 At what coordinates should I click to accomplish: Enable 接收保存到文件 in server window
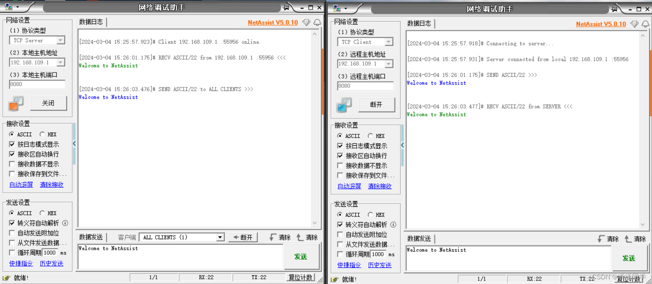(x=12, y=174)
